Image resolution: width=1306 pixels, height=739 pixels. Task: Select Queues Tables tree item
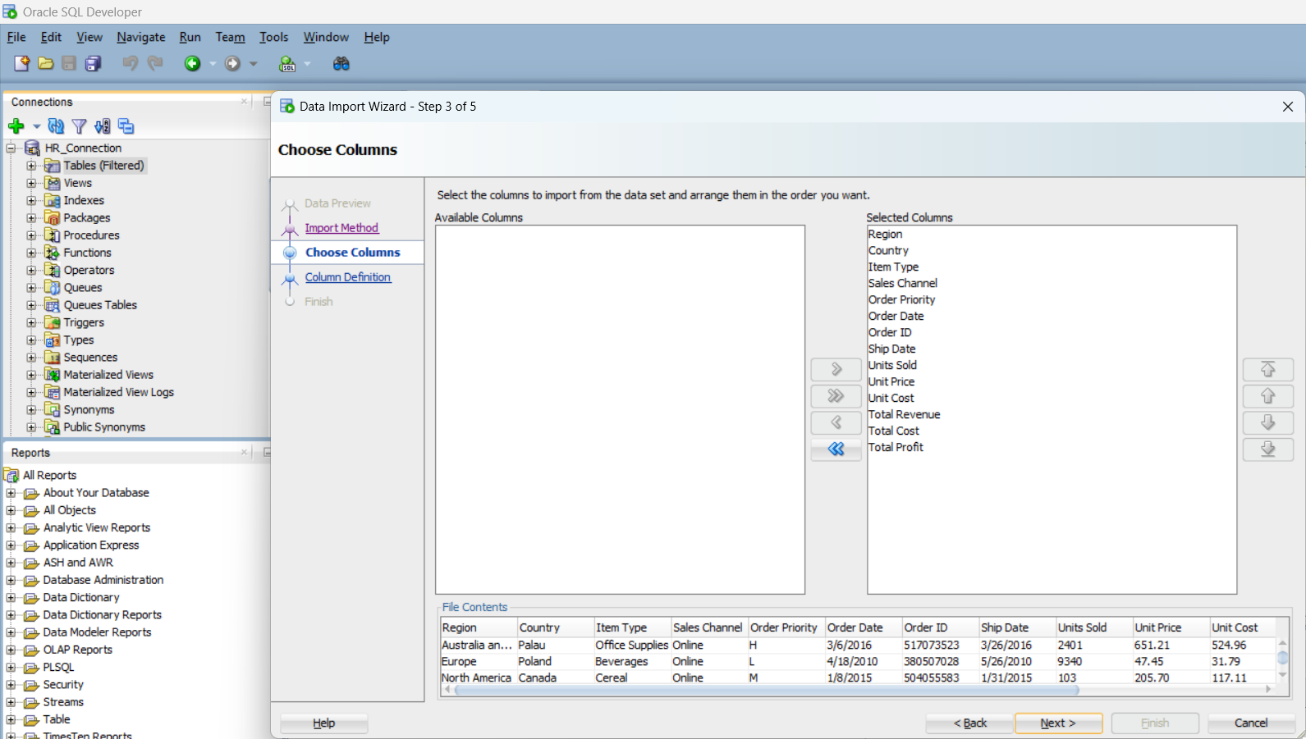100,305
